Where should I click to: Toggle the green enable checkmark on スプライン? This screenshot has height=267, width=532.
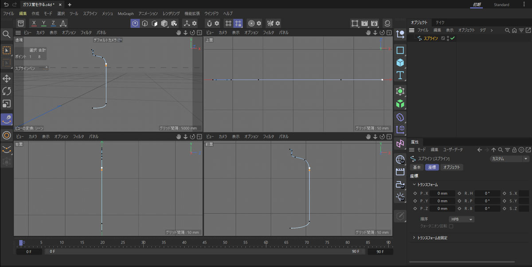(453, 39)
